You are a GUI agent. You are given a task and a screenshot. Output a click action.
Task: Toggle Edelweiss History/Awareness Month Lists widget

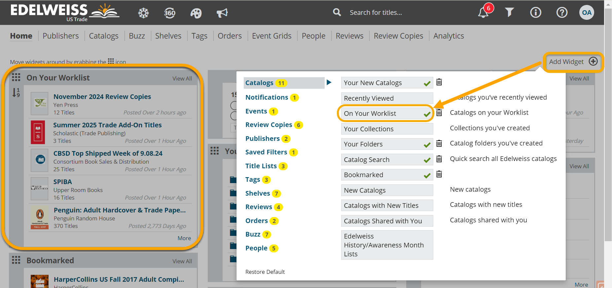coord(387,245)
